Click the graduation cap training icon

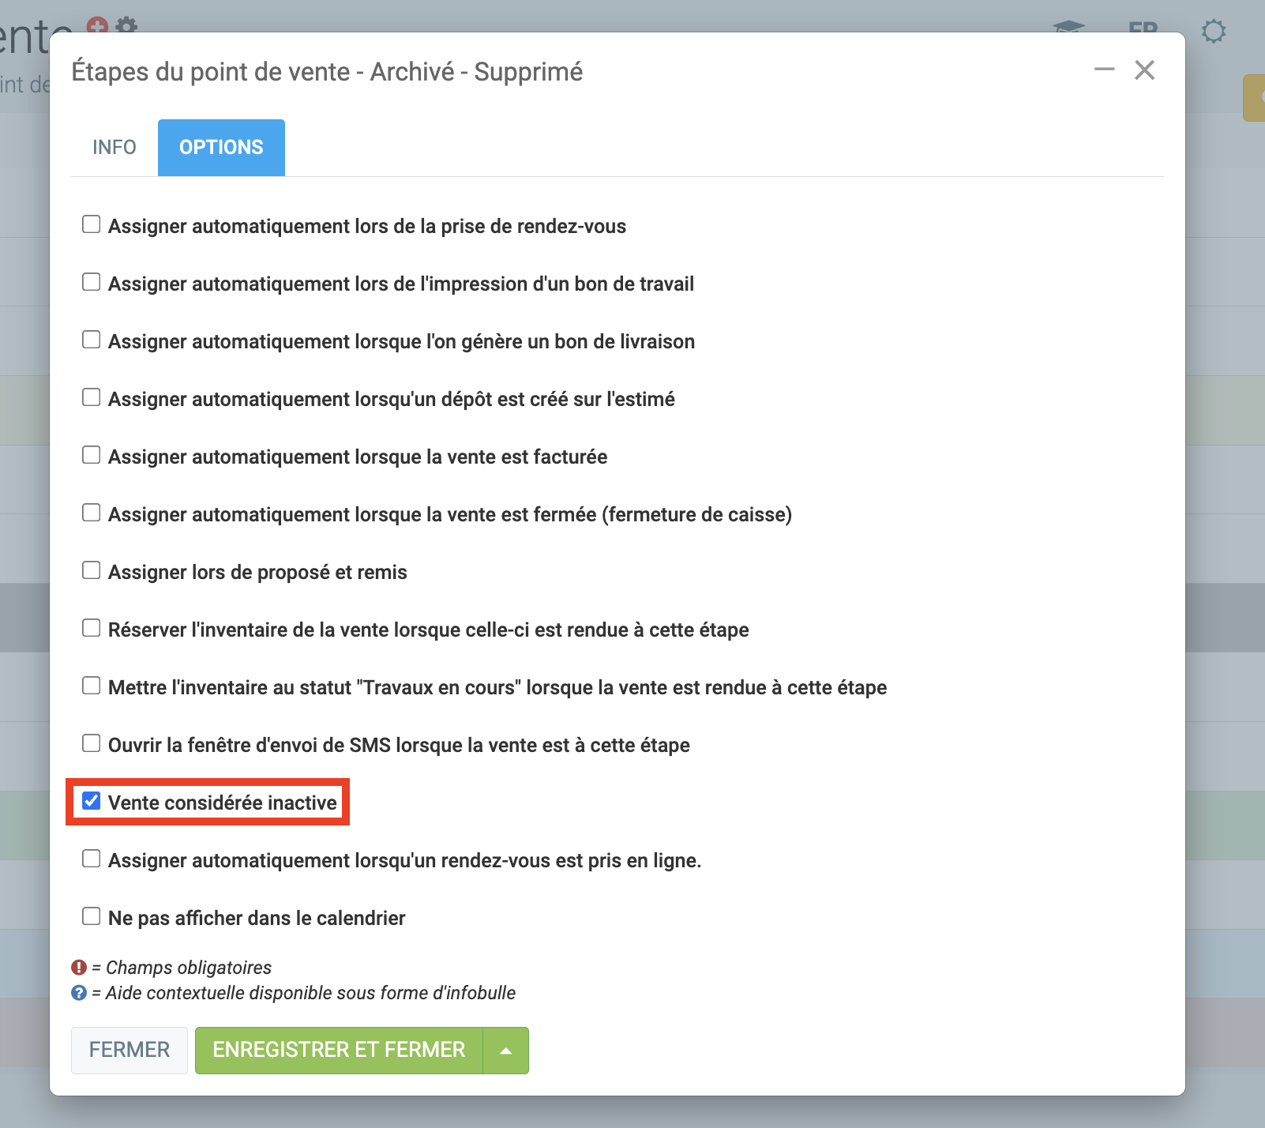point(1068,27)
